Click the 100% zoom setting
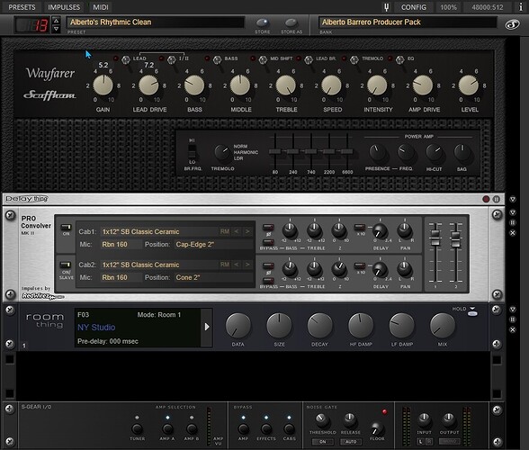 tap(448, 7)
